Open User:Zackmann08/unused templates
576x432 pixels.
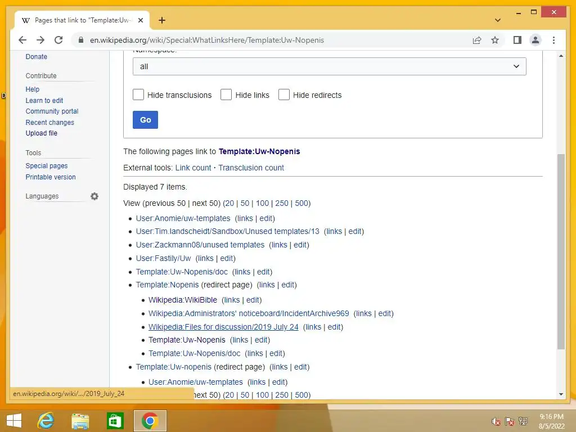200,245
